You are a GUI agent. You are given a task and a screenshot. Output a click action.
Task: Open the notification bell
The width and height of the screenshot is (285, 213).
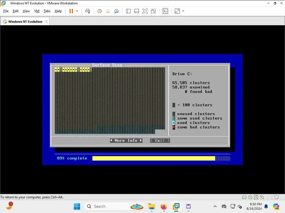click(x=266, y=206)
